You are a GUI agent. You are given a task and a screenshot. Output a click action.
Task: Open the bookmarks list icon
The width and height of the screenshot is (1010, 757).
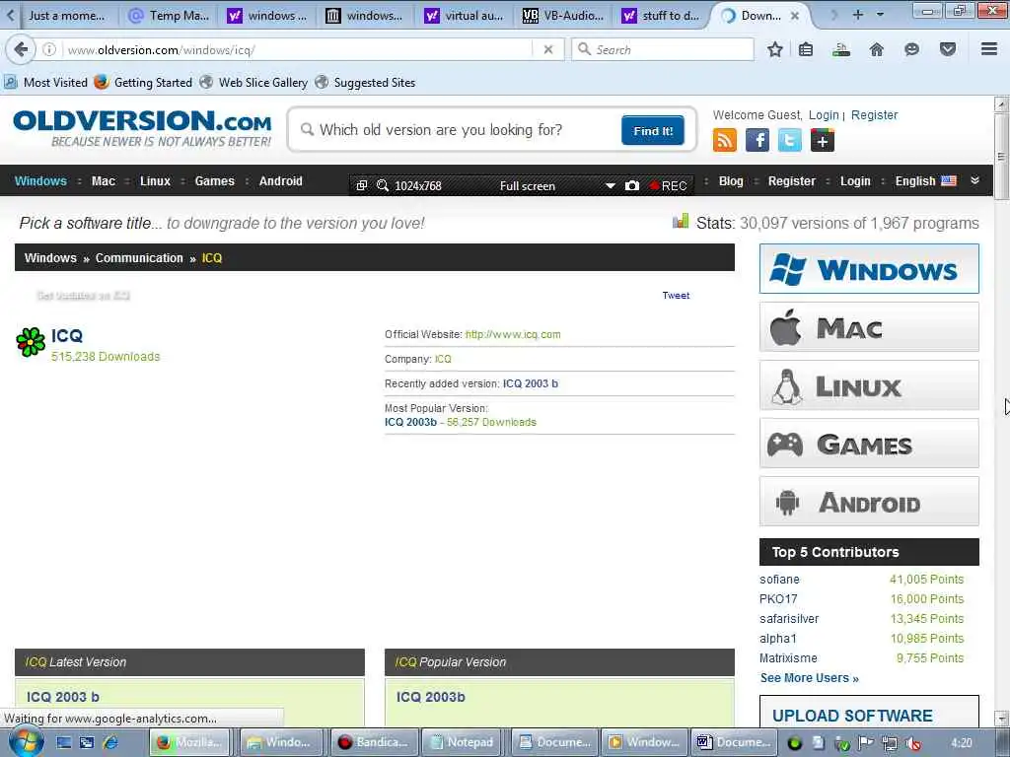806,49
